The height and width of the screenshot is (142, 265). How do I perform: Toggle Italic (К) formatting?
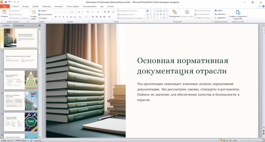[x=60, y=17]
